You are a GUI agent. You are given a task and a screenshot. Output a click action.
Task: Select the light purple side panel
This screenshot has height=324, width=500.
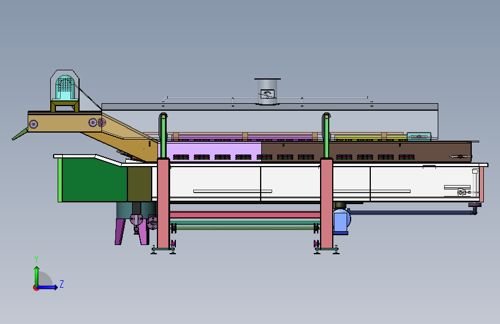coord(210,151)
